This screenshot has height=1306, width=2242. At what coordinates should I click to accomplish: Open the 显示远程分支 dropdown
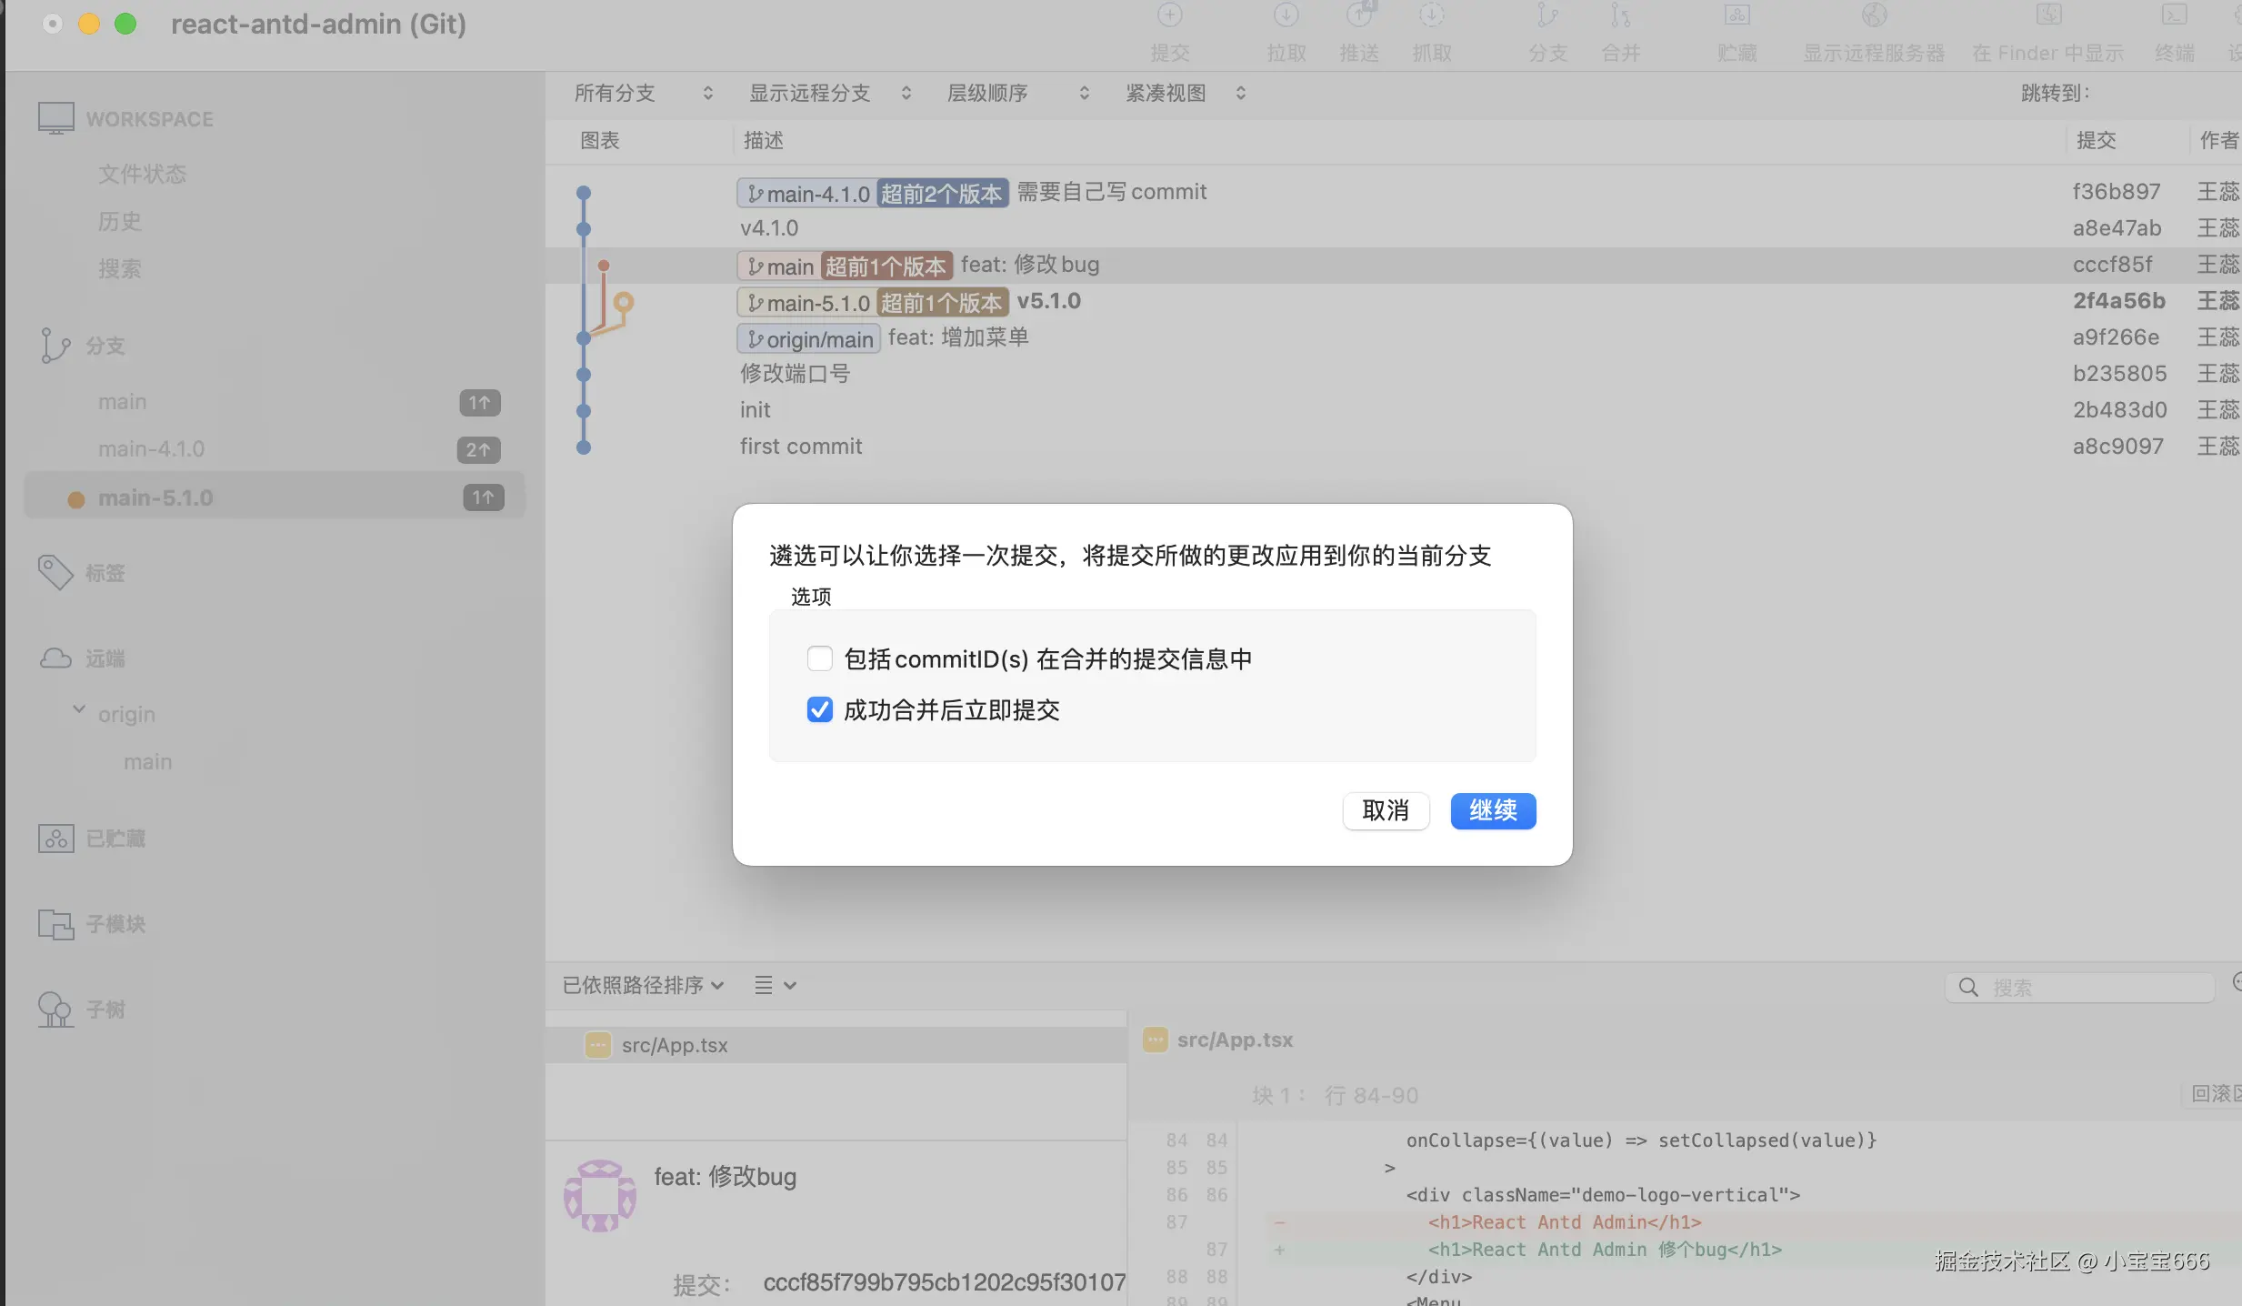(829, 93)
